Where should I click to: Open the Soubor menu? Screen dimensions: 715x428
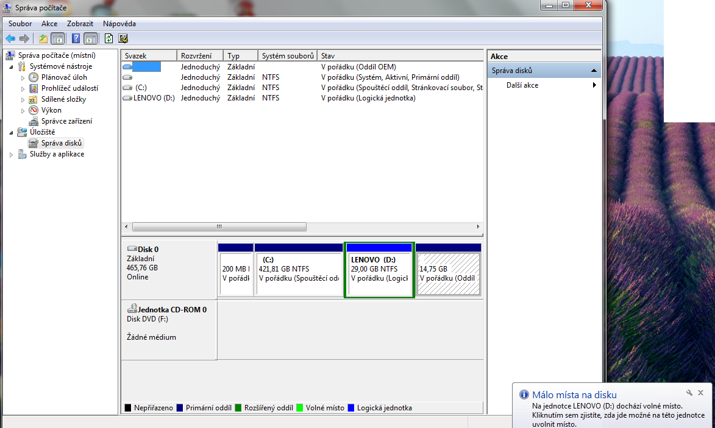pos(20,24)
